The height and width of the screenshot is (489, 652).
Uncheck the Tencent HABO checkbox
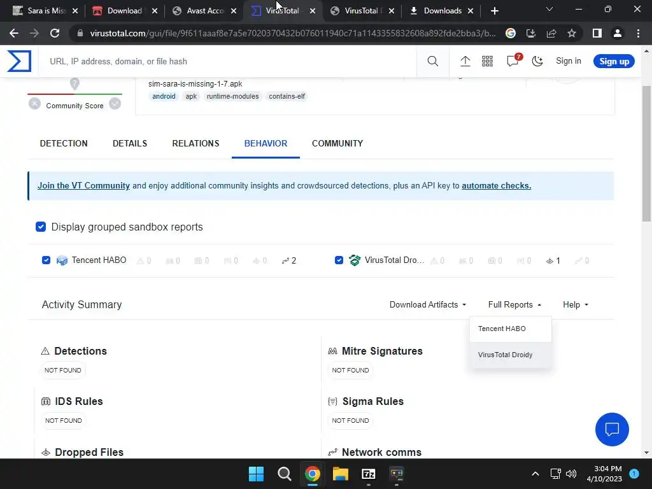coord(46,260)
